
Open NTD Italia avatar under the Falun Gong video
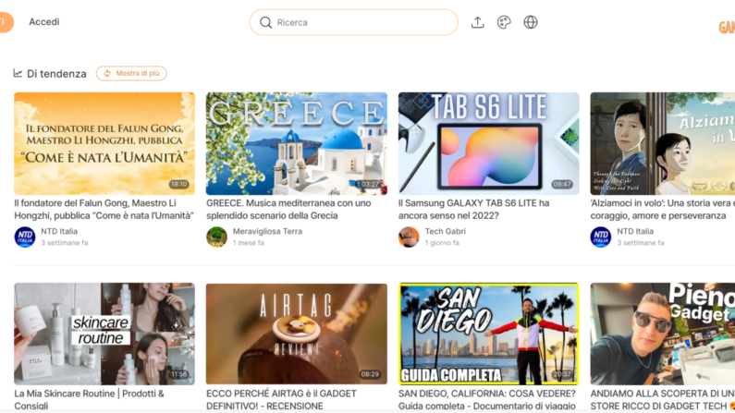tap(25, 237)
